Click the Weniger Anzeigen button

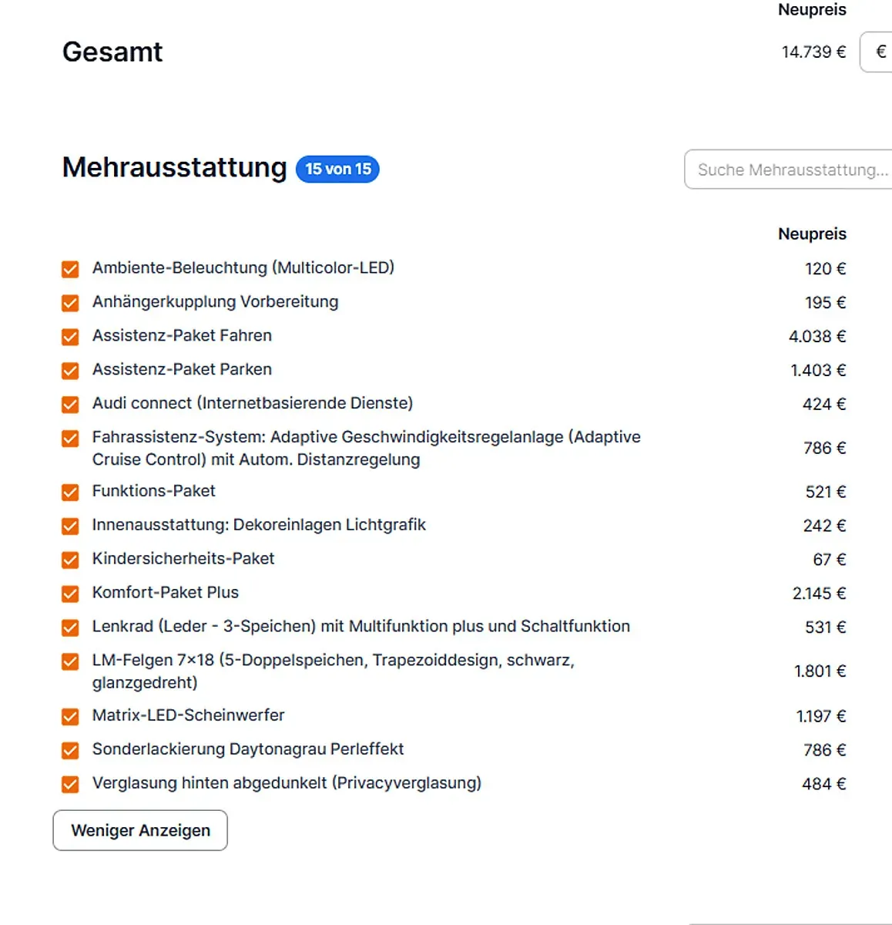coord(140,830)
